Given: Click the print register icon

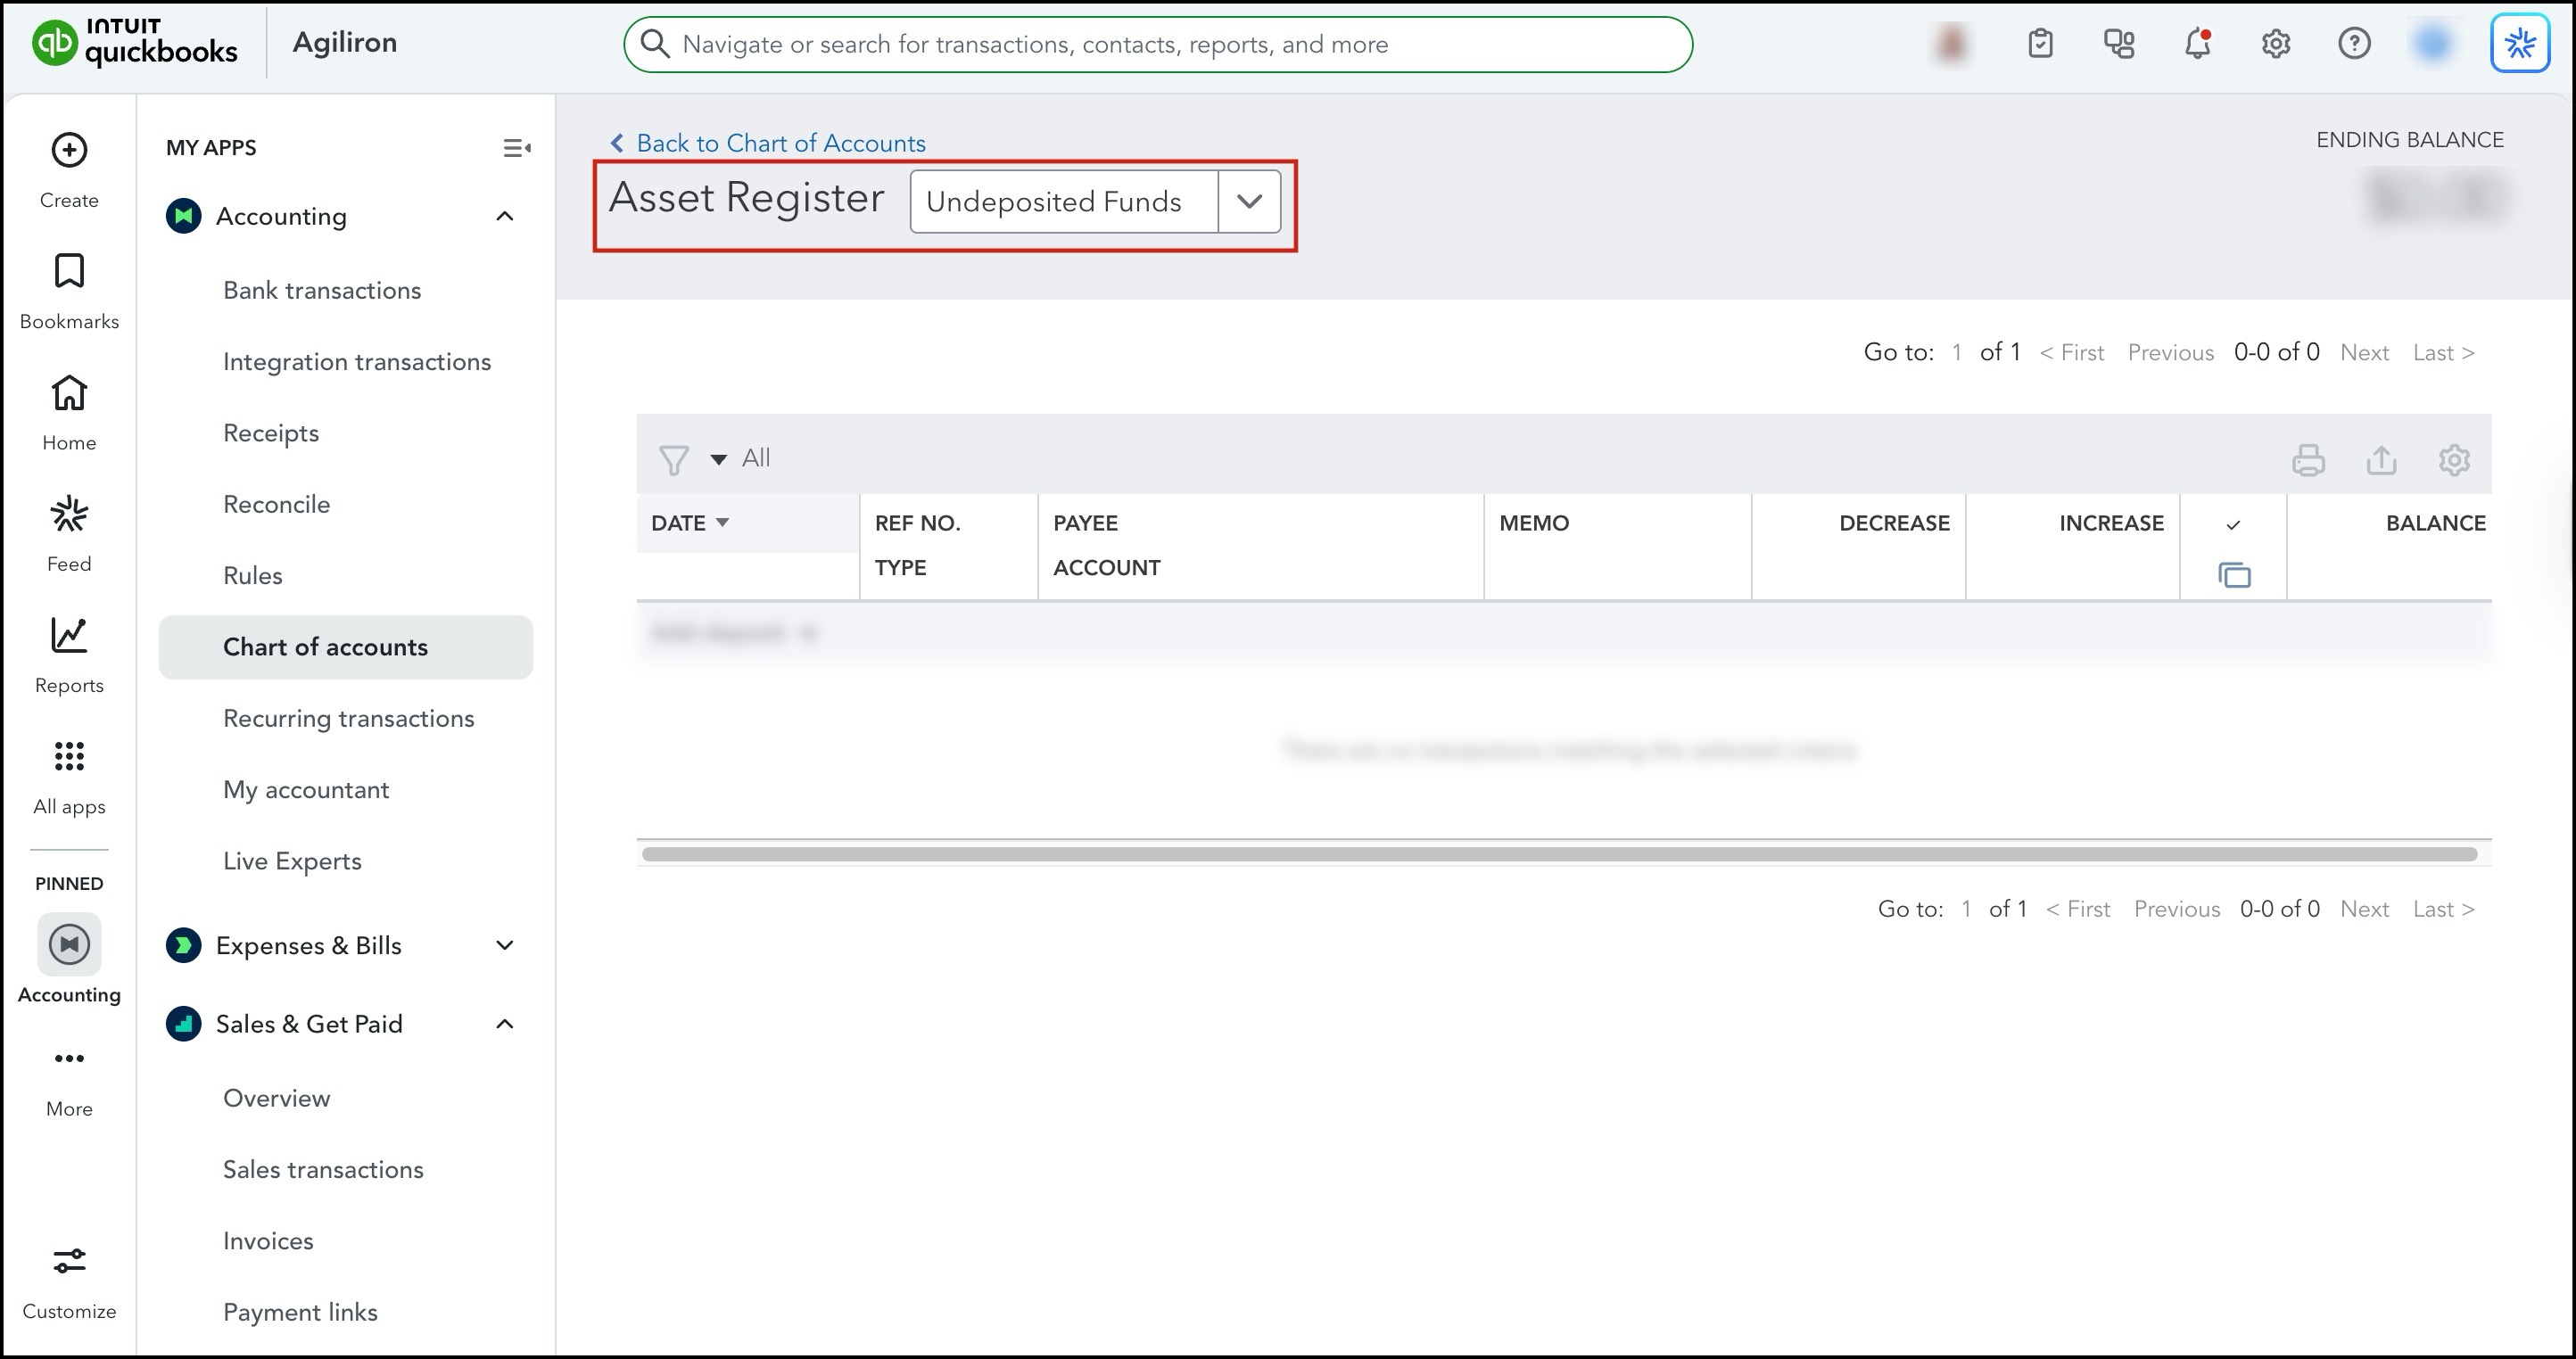Looking at the screenshot, I should tap(2308, 460).
